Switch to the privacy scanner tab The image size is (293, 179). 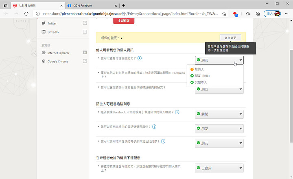point(38,6)
